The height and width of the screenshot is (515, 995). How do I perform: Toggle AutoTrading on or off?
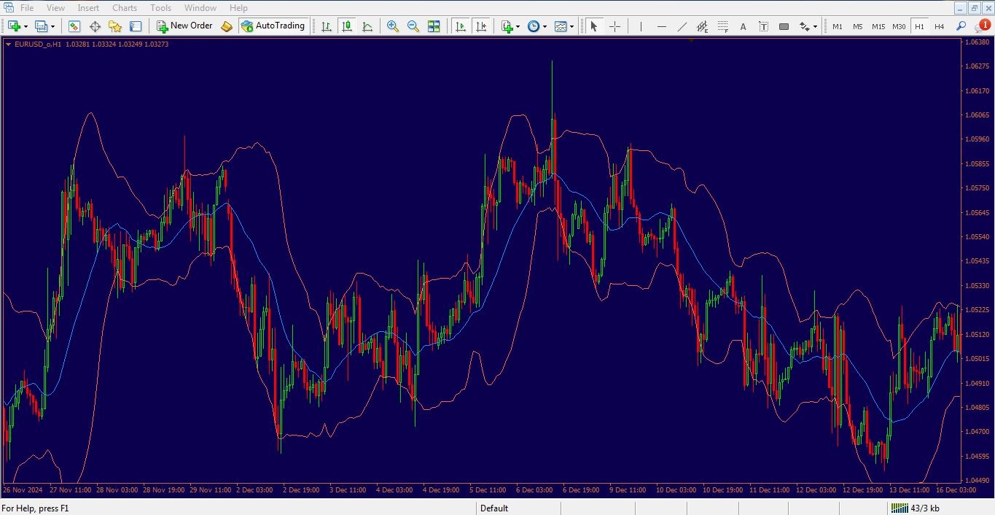pyautogui.click(x=273, y=26)
